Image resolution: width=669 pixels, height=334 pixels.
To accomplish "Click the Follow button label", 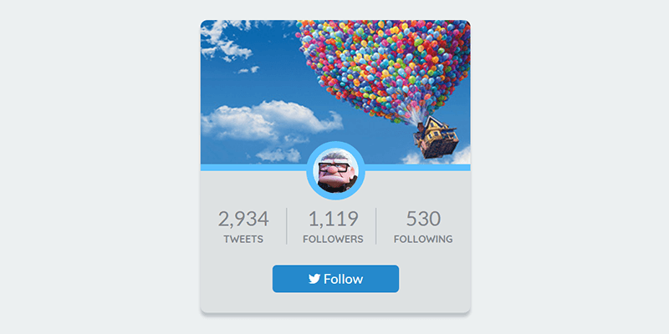I will point(344,279).
